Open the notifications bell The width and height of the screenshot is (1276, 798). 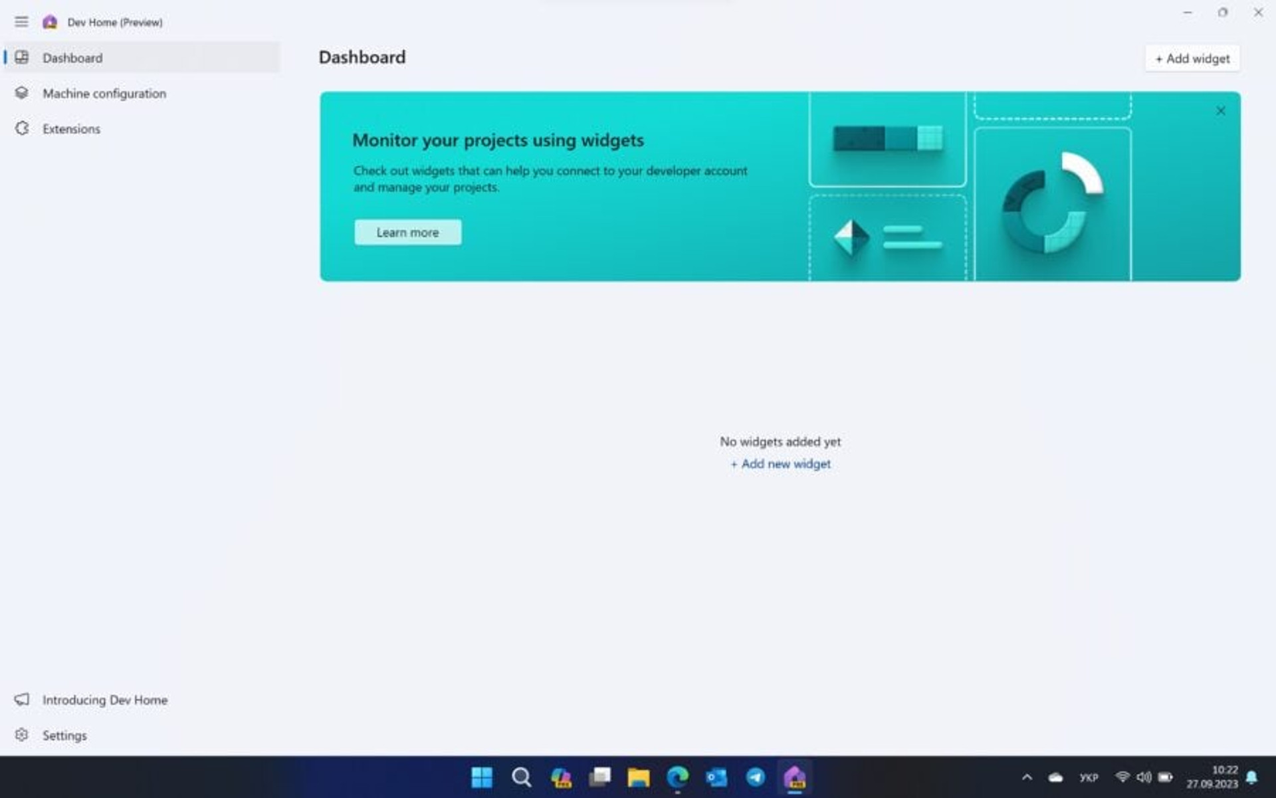1252,777
